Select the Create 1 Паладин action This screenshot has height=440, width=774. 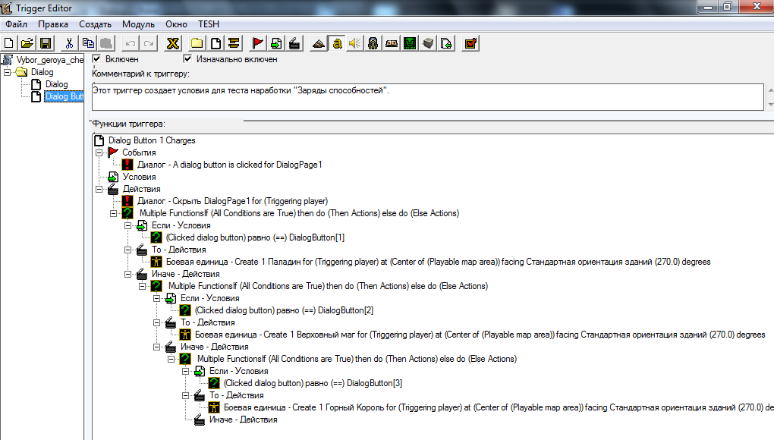439,262
